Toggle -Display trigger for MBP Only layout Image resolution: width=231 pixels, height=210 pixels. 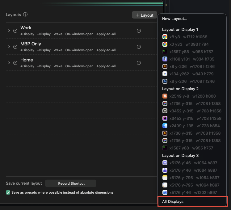(x=44, y=50)
